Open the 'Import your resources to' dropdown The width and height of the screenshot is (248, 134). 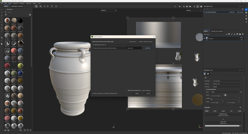147,90
